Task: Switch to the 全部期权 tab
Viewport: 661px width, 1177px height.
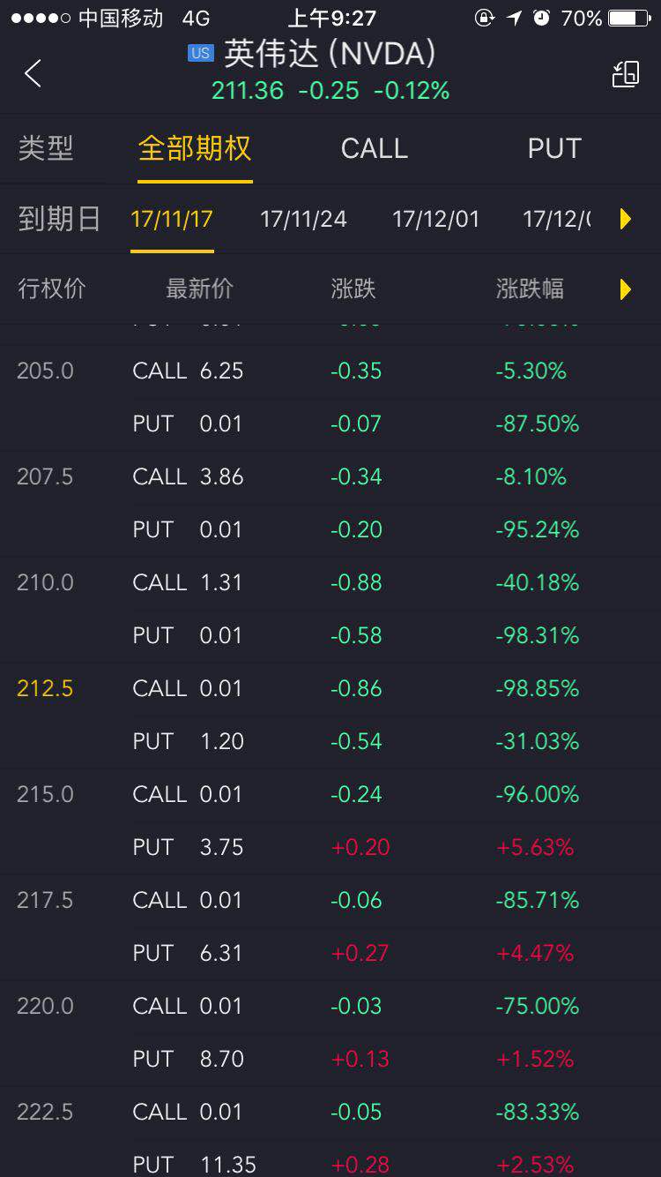Action: pos(195,148)
